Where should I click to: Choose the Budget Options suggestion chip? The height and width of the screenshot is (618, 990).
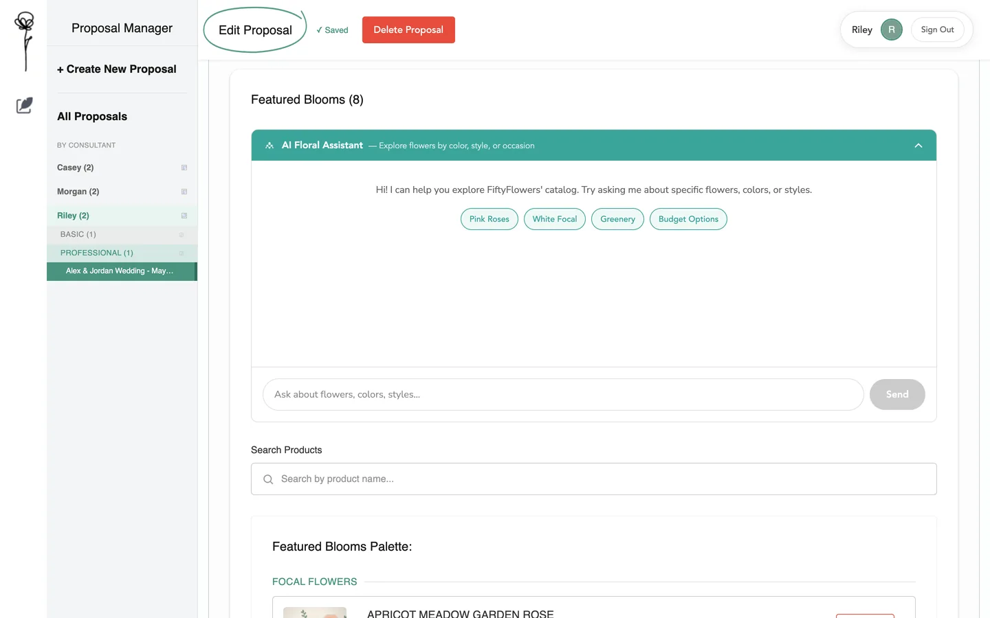pyautogui.click(x=688, y=219)
